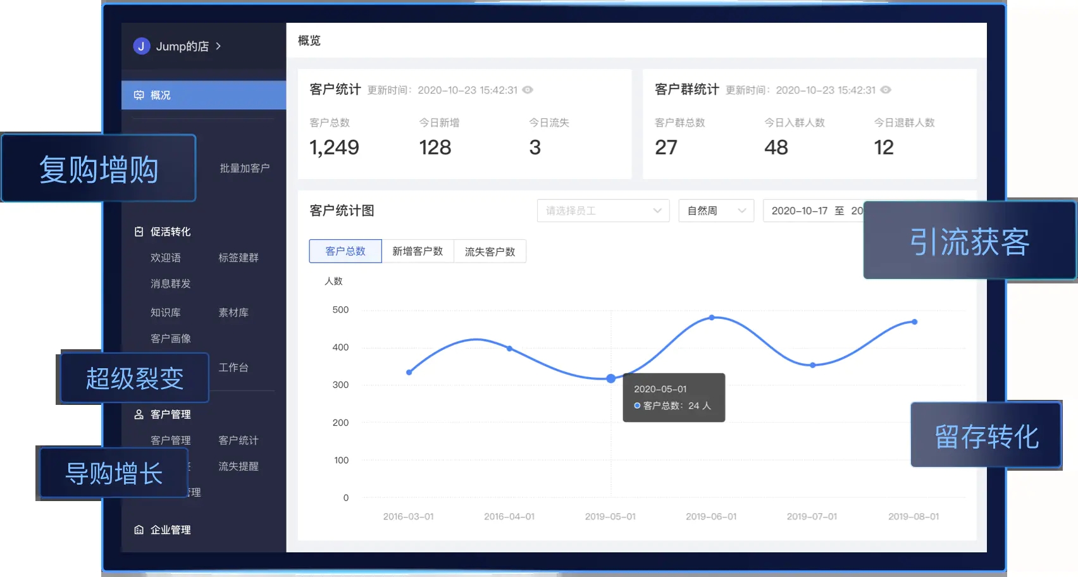Select the 客户总数 chart tab
Screen dimensions: 1078x577
point(345,251)
